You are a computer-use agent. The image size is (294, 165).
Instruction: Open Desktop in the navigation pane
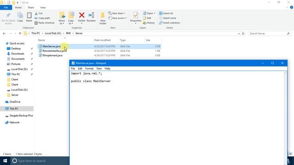pyautogui.click(x=16, y=49)
